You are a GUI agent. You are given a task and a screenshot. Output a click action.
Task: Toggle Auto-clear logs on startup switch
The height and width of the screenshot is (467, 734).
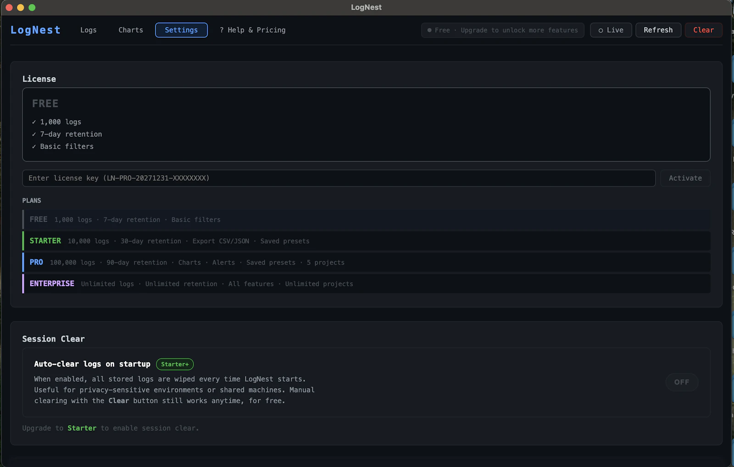tap(682, 382)
